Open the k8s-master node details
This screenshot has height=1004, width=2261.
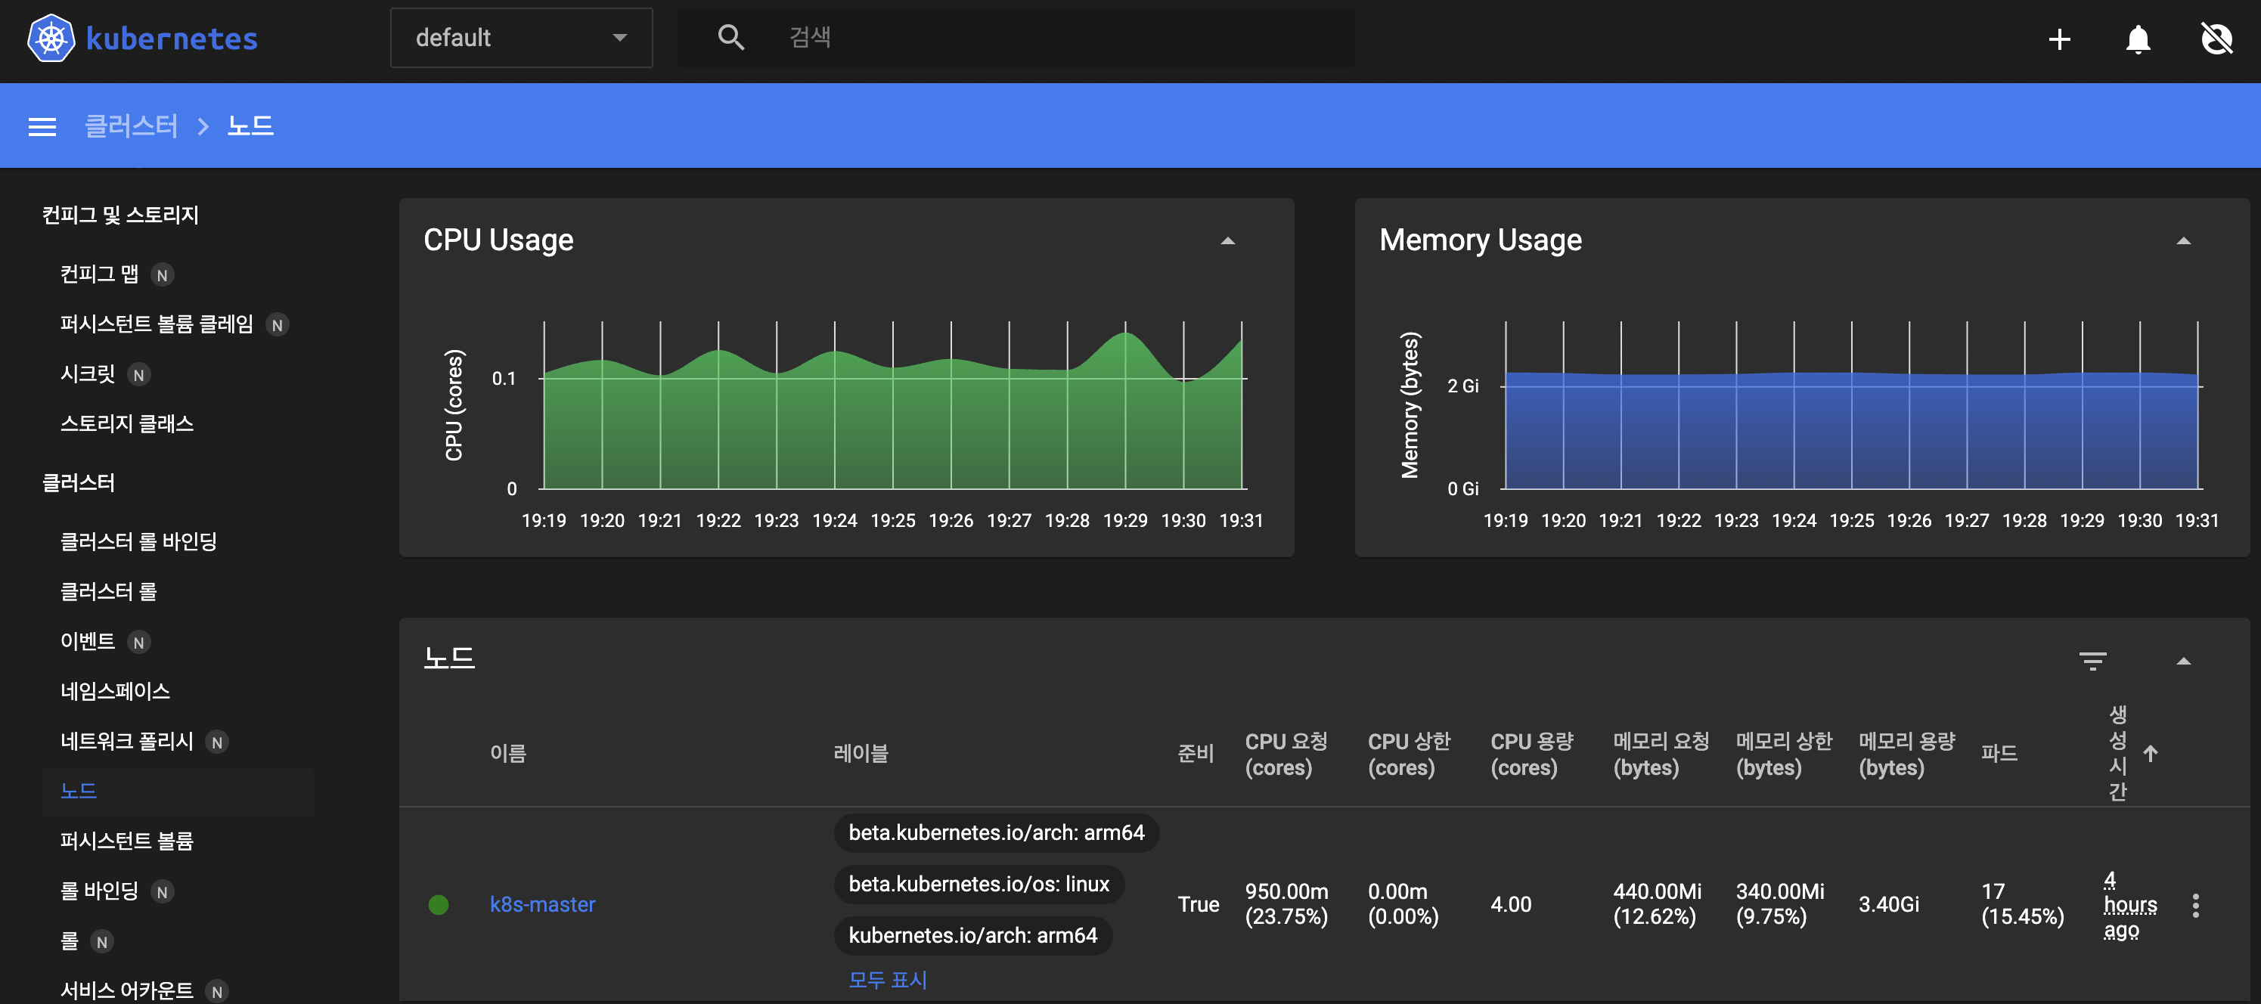pos(542,904)
